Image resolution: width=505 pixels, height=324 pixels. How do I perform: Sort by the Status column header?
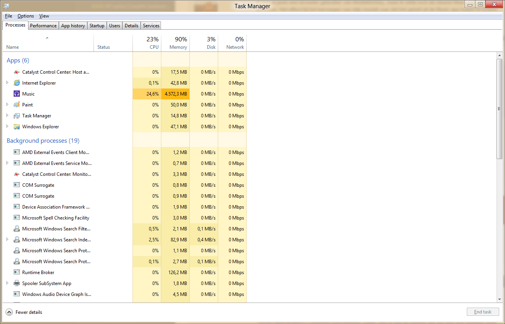113,43
